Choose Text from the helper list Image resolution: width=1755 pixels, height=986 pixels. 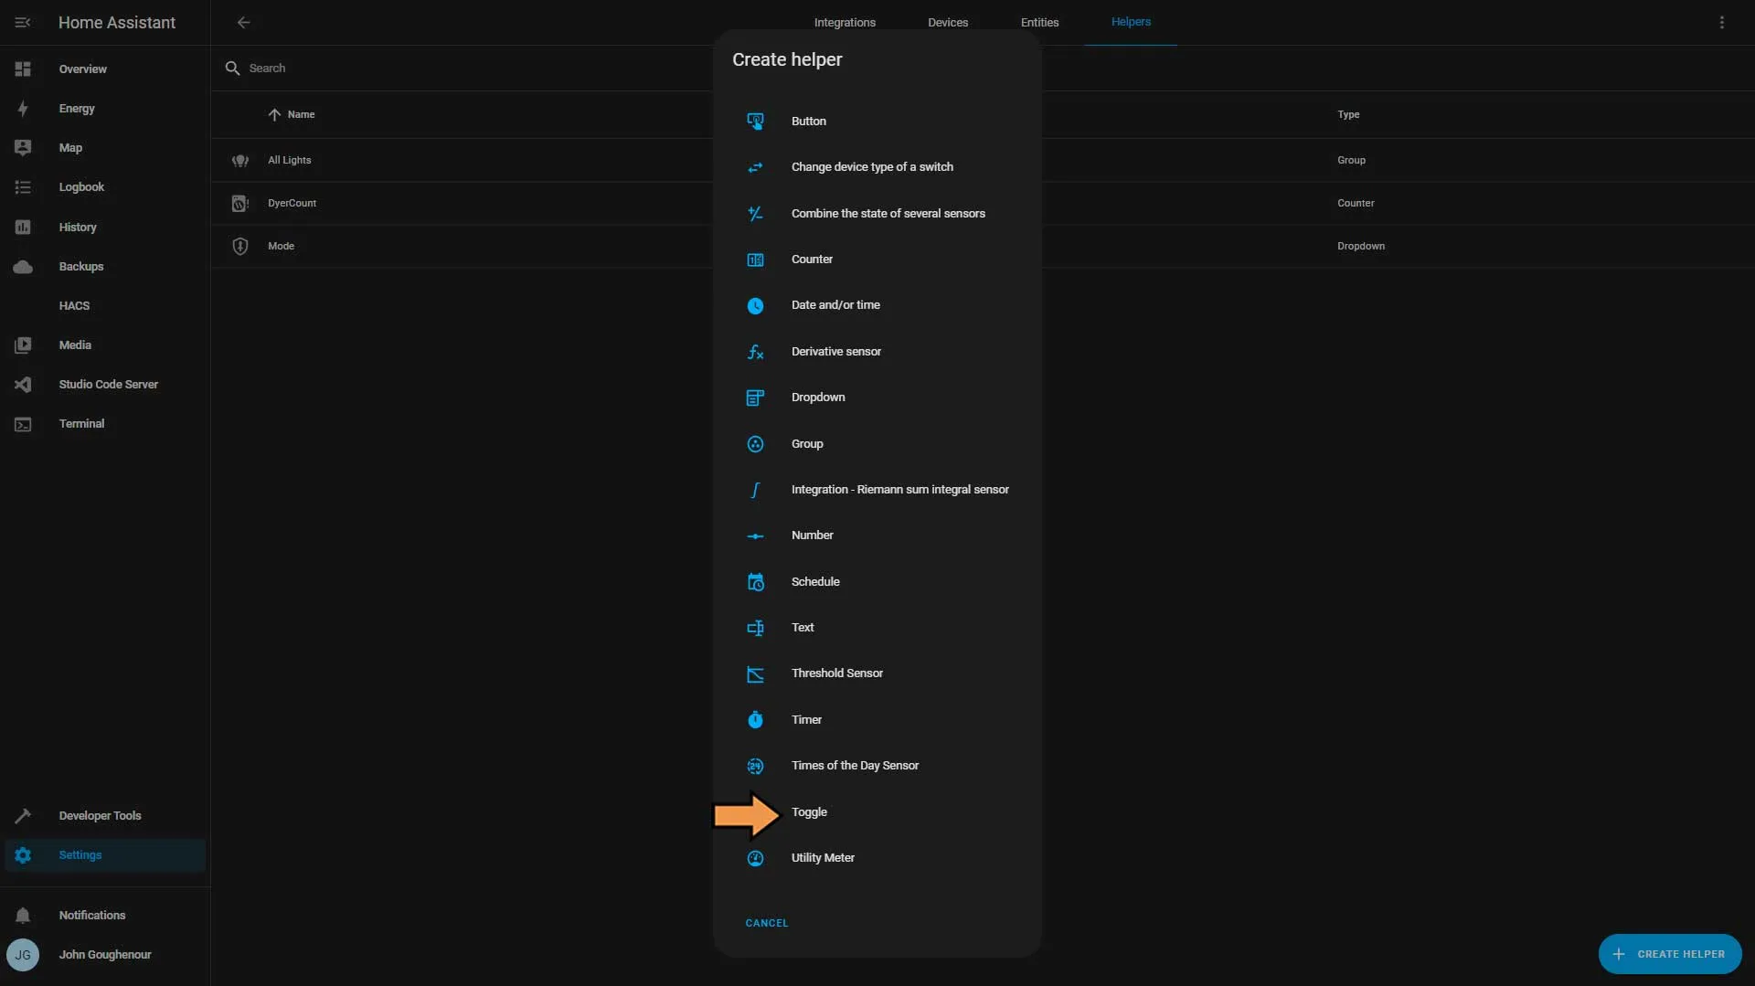coord(877,628)
